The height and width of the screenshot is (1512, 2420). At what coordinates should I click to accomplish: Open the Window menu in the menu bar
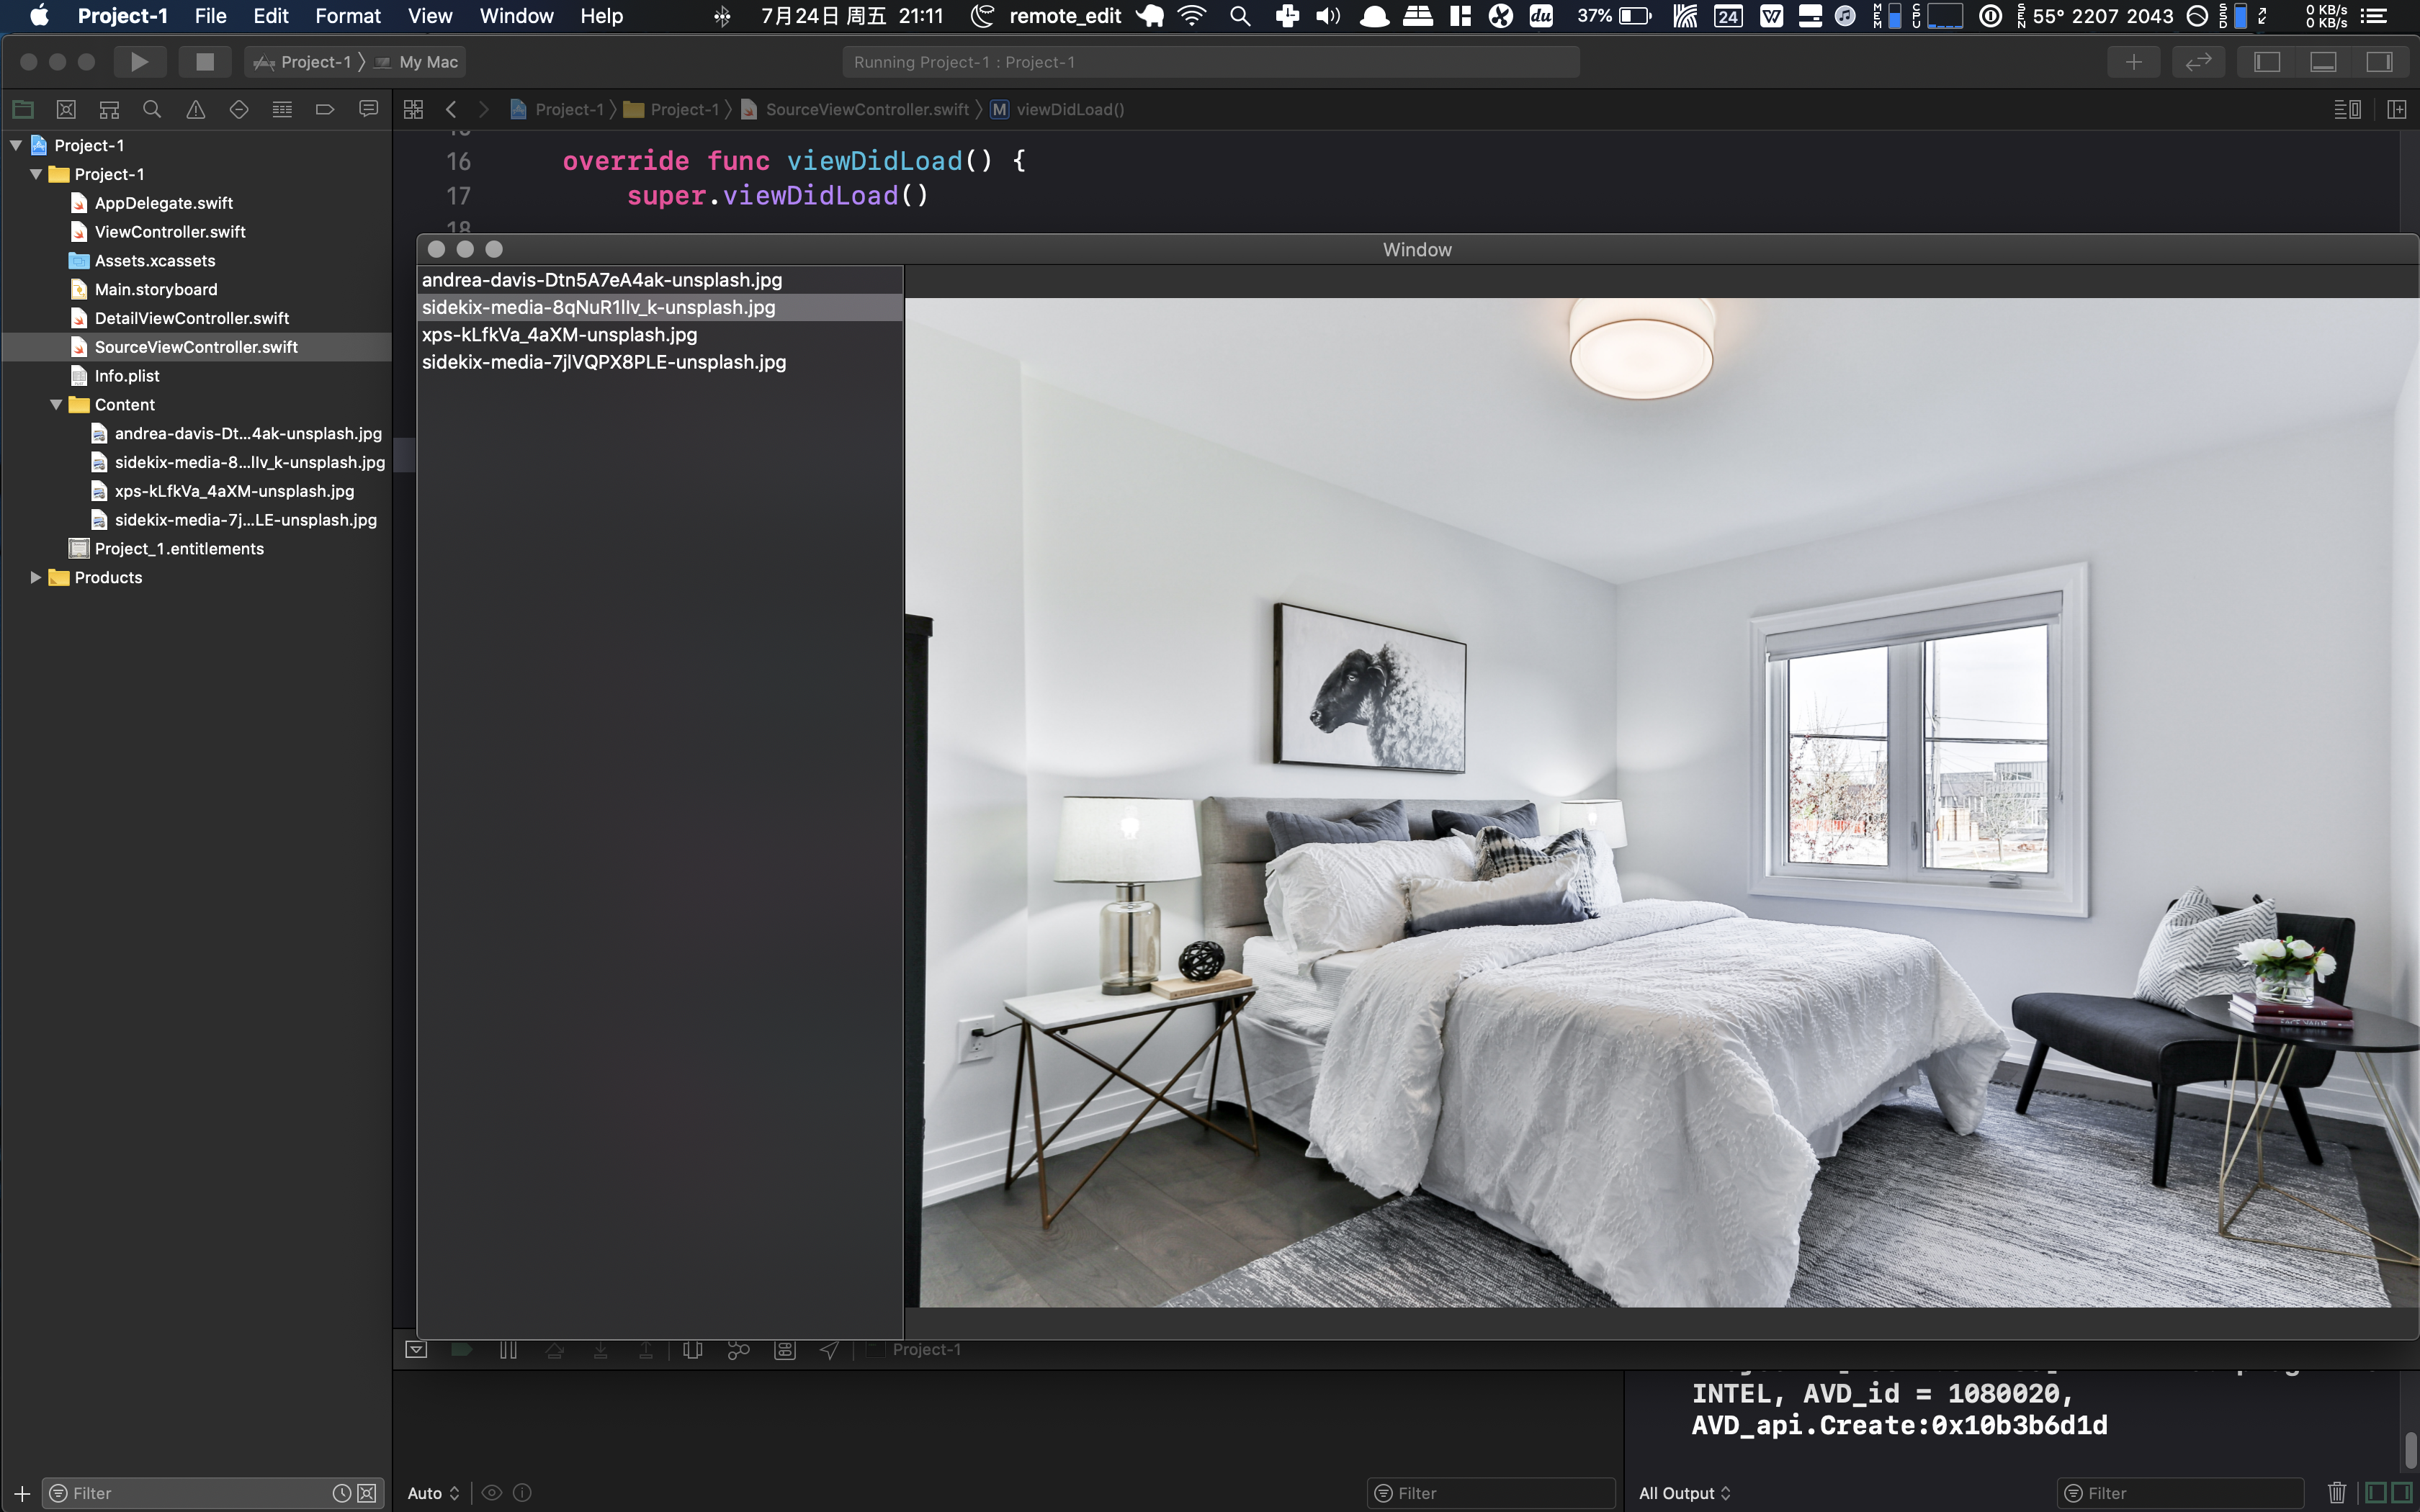[x=516, y=16]
